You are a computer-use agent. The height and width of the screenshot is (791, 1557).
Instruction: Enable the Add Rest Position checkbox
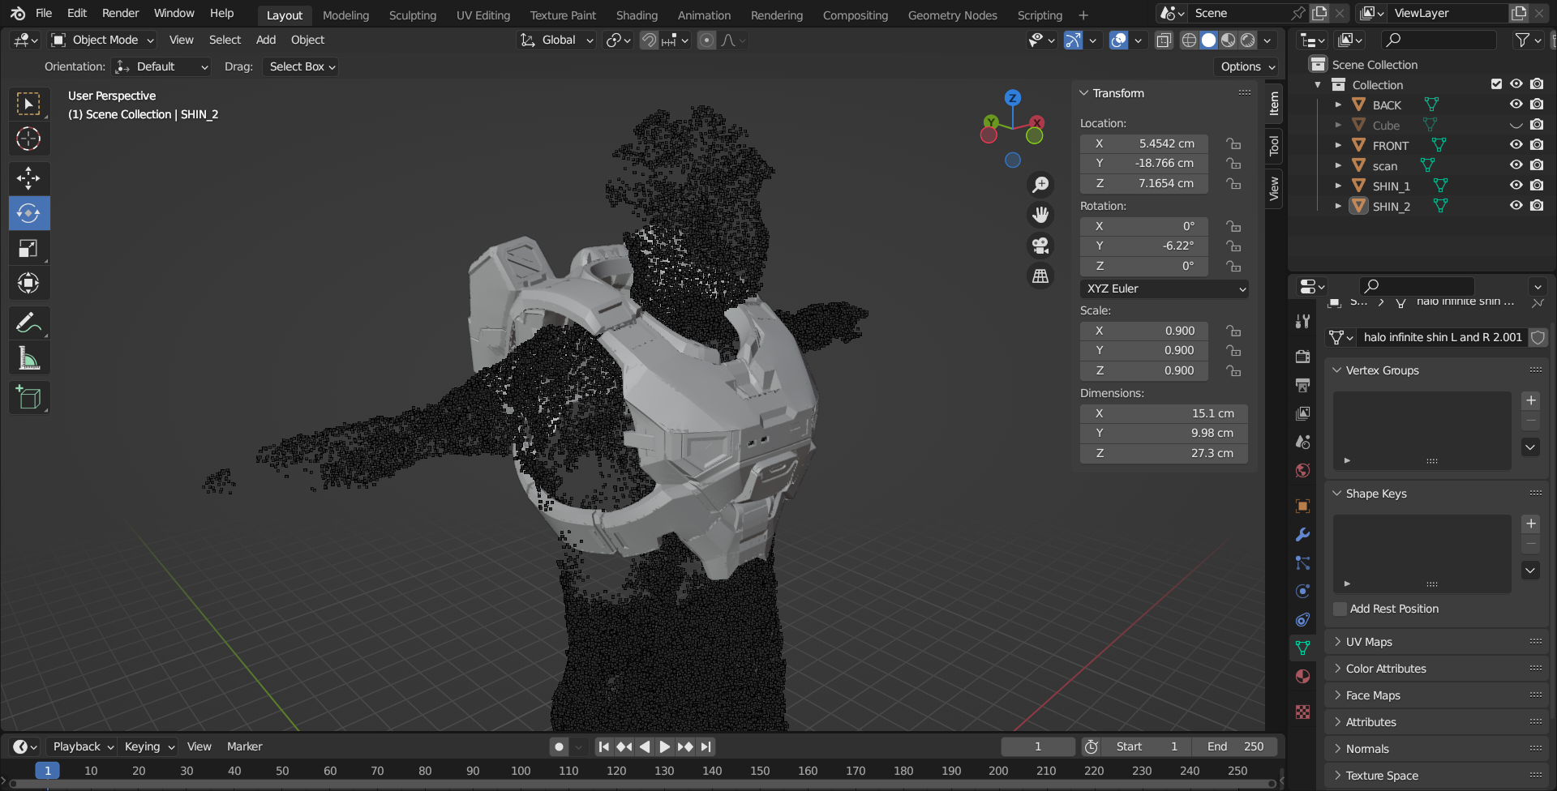pos(1340,609)
